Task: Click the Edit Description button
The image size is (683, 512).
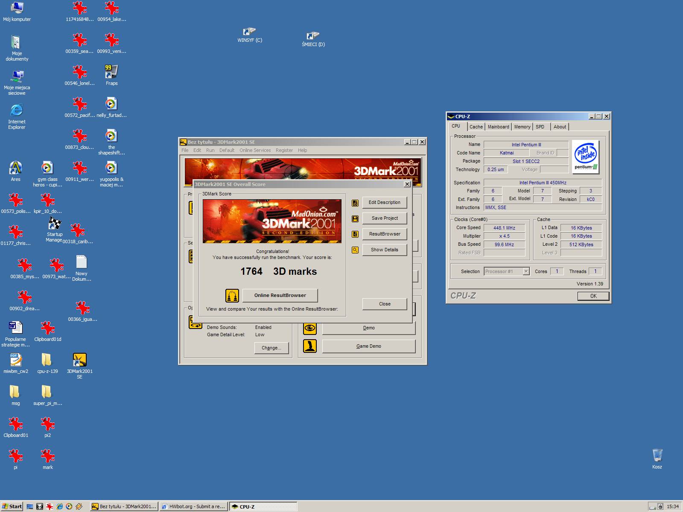Action: click(x=384, y=203)
